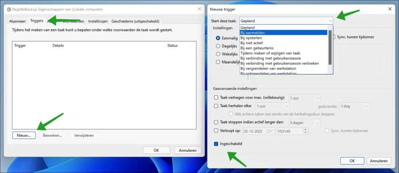This screenshot has height=173, width=399.
Task: Choose Bij vergrendelen van werkstation option
Action: (283, 68)
